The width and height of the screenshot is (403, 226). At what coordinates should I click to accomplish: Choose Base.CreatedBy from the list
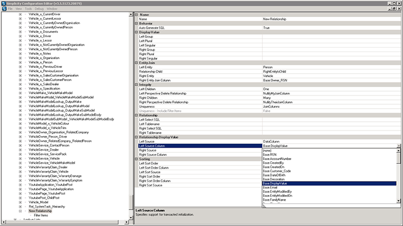[329, 163]
